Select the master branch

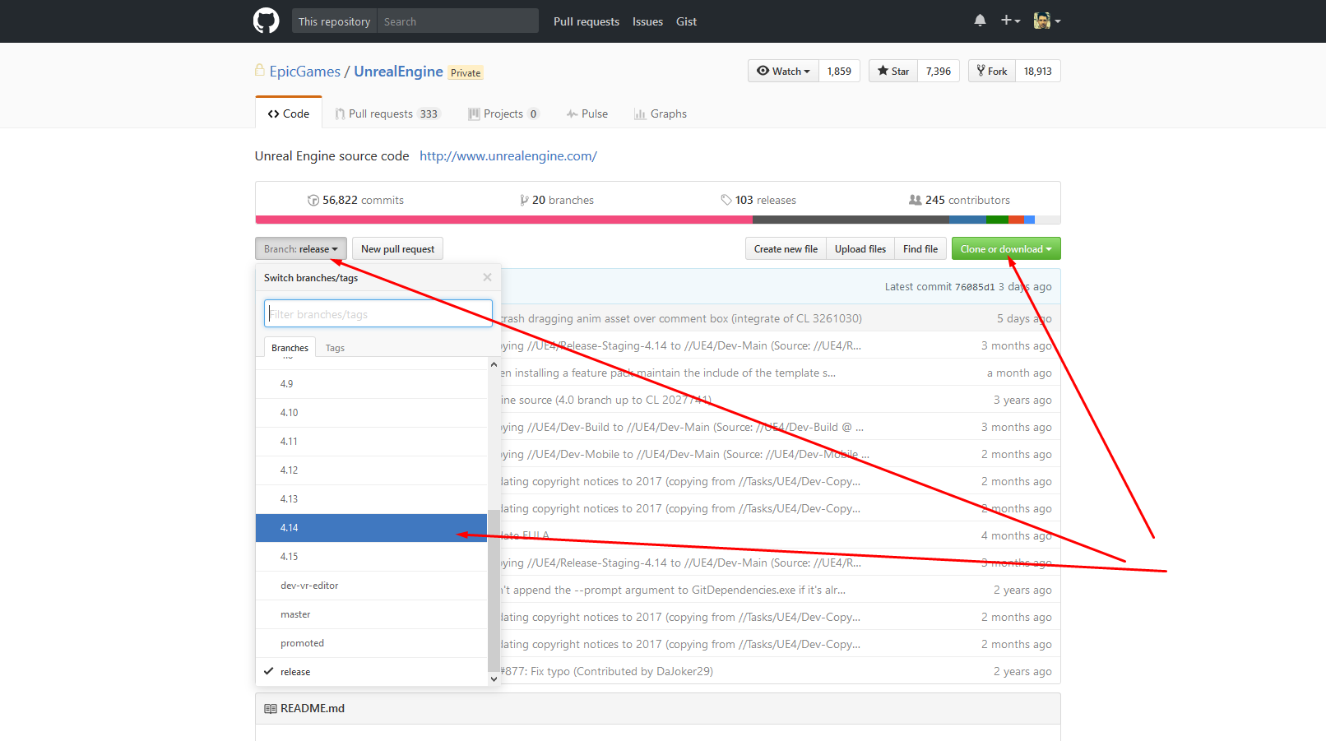tap(372, 614)
